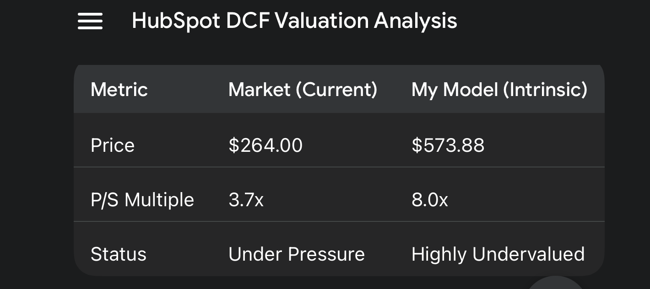Tap the $264.00 market price cell
The width and height of the screenshot is (650, 289).
tap(265, 145)
